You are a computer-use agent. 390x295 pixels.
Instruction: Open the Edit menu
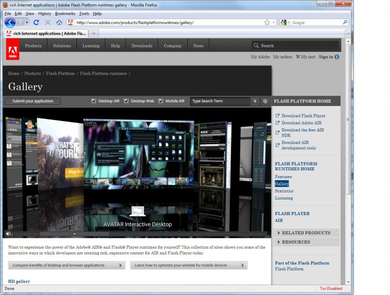(18, 14)
